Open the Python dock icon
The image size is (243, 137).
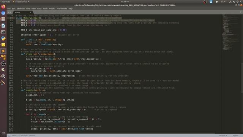[3, 38]
